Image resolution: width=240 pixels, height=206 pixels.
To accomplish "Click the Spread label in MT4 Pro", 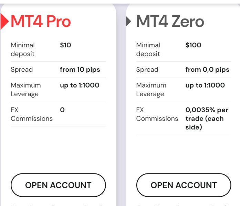I will [x=22, y=69].
